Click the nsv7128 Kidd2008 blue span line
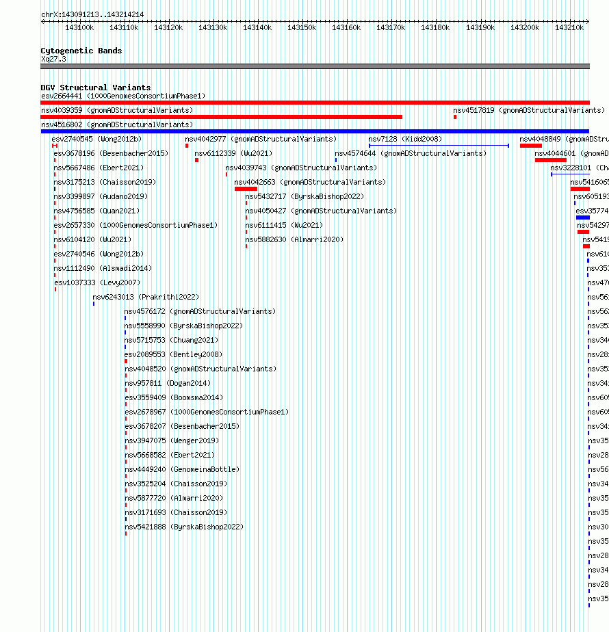The width and height of the screenshot is (609, 632). 439,146
